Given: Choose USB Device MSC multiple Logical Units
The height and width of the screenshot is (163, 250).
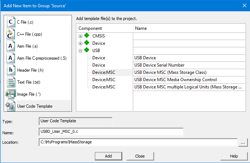Looking at the screenshot, I should click(x=188, y=87).
